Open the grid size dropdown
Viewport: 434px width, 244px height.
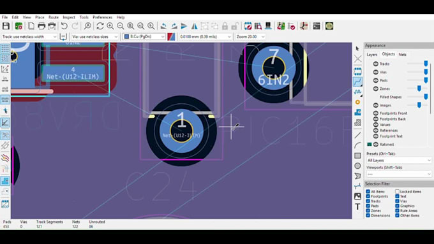click(x=205, y=37)
